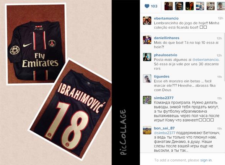Open the daniellinhares username link
The width and height of the screenshot is (225, 165).
[166, 38]
